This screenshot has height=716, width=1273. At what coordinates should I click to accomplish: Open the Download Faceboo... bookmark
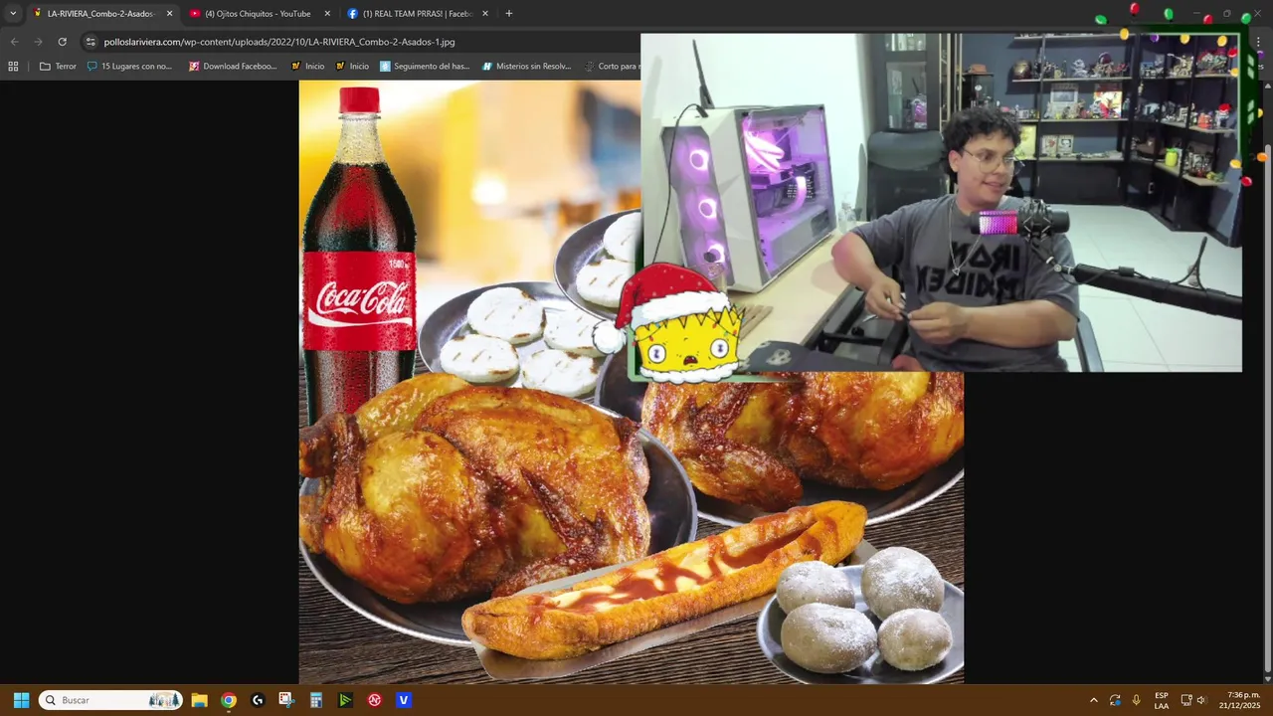pos(233,67)
